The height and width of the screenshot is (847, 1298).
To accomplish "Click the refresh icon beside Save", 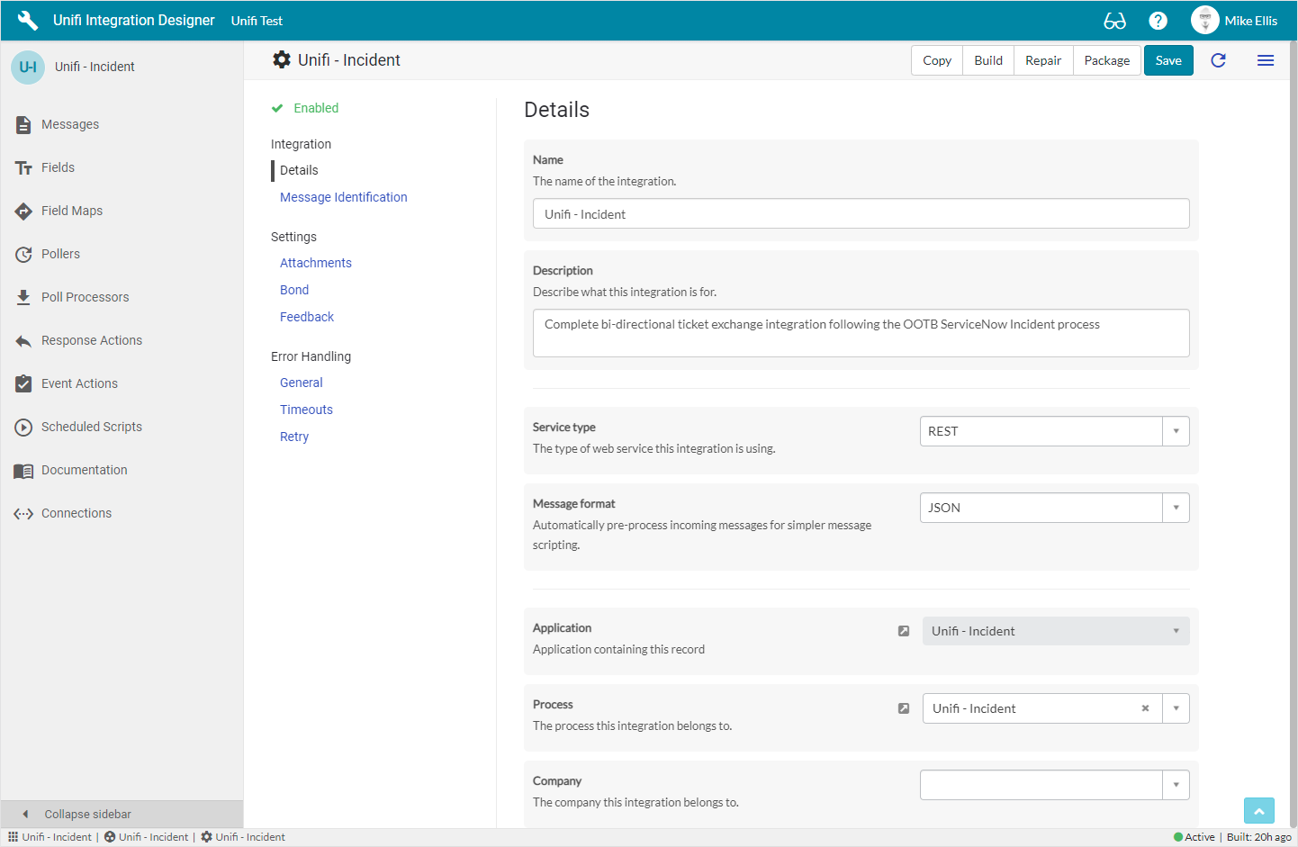I will pos(1218,60).
